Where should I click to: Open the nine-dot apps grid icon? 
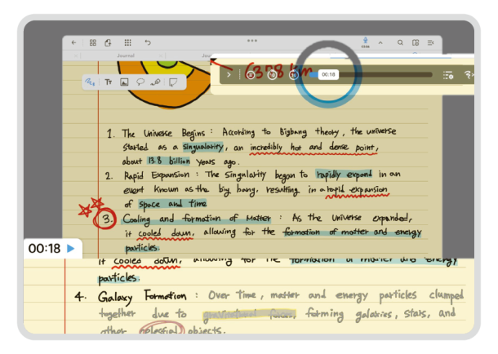point(127,42)
